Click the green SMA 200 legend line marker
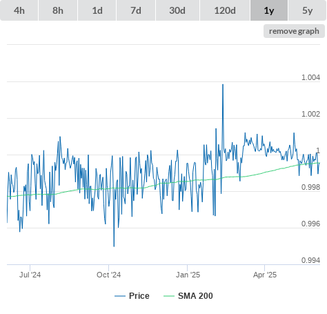The height and width of the screenshot is (314, 327). click(169, 296)
